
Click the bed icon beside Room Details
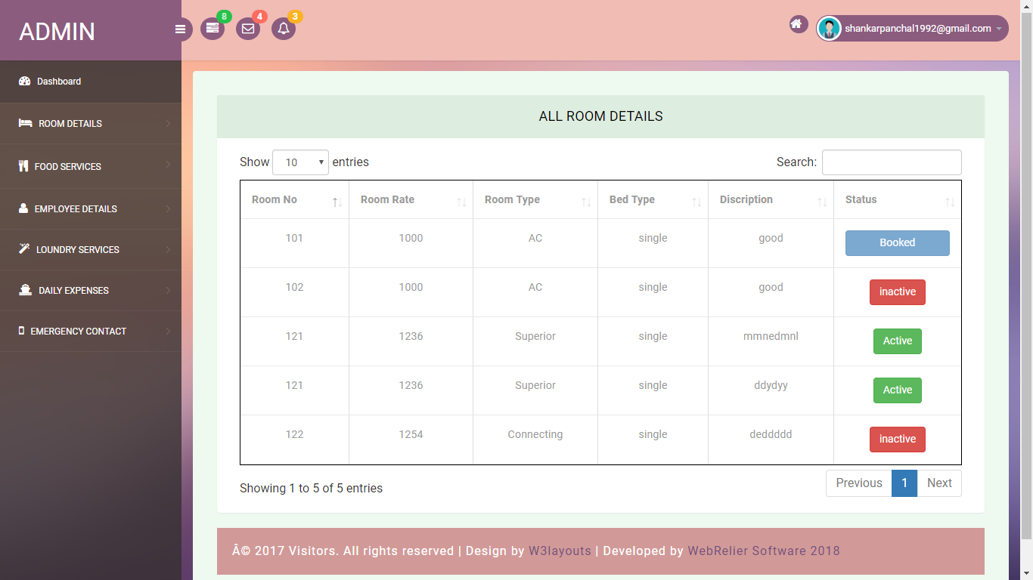tap(25, 123)
